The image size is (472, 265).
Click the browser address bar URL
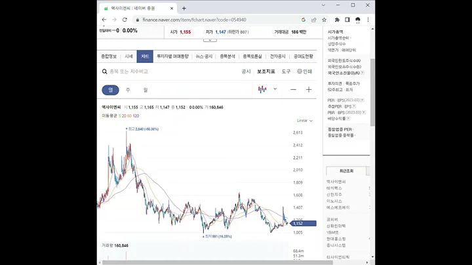coord(194,20)
